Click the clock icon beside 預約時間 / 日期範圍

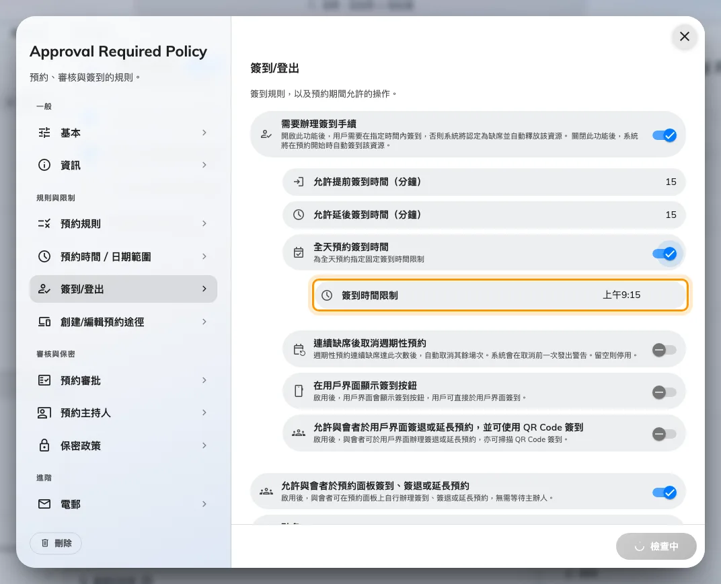[44, 256]
